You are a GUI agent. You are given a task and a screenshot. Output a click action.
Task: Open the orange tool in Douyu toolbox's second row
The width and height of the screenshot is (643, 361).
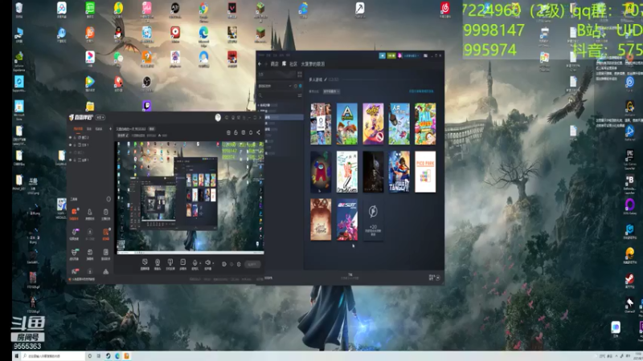pos(106,233)
